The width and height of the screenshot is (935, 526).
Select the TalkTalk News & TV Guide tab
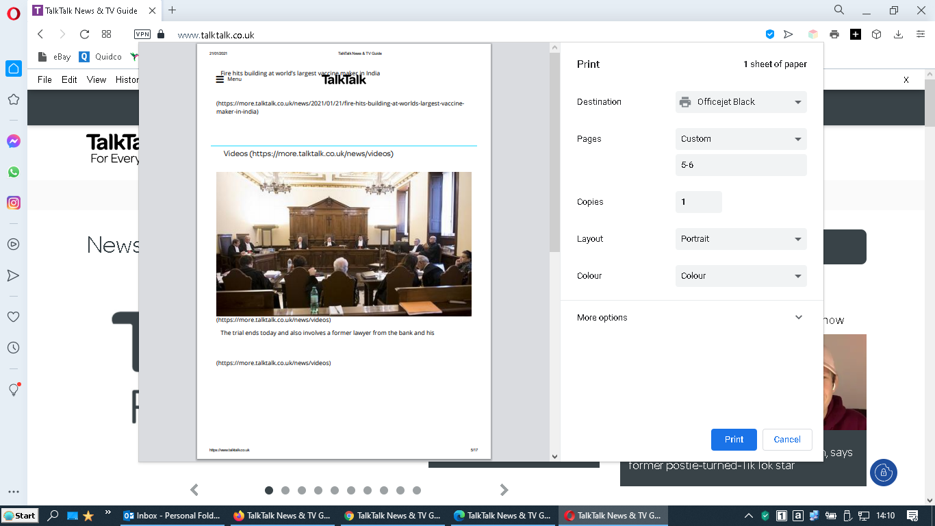(x=94, y=10)
